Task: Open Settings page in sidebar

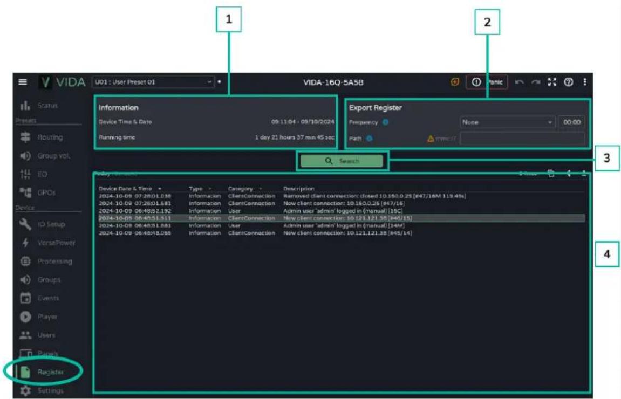Action: 42,391
